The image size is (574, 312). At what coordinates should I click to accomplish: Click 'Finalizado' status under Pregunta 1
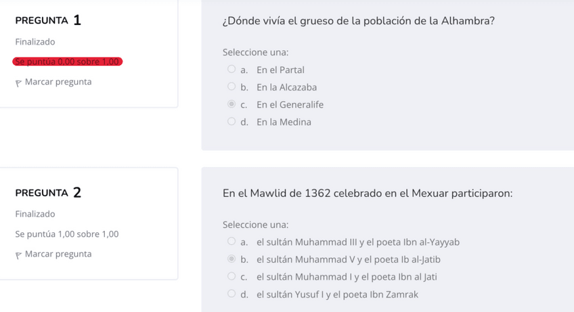pos(35,42)
